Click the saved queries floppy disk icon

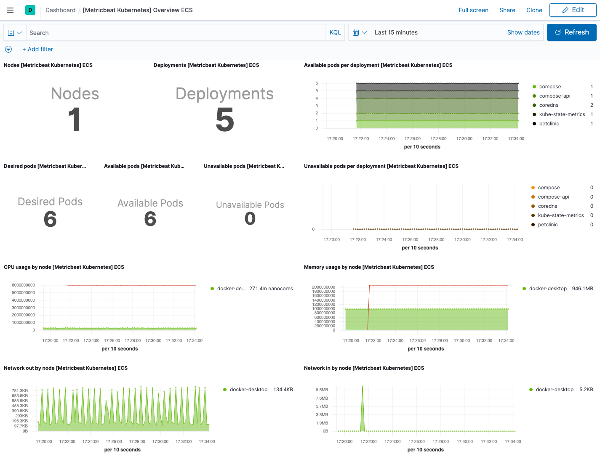(12, 32)
